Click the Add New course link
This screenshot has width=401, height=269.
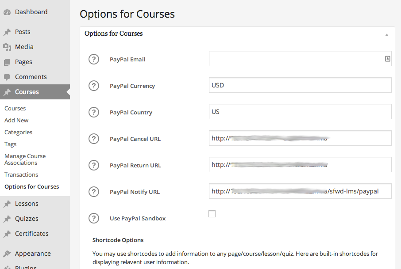point(16,120)
